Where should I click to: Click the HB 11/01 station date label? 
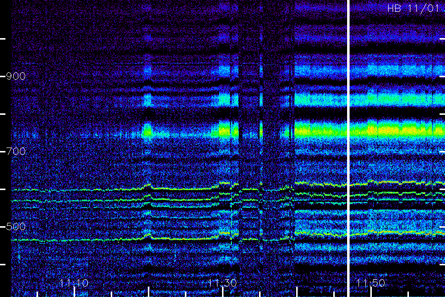pos(413,8)
